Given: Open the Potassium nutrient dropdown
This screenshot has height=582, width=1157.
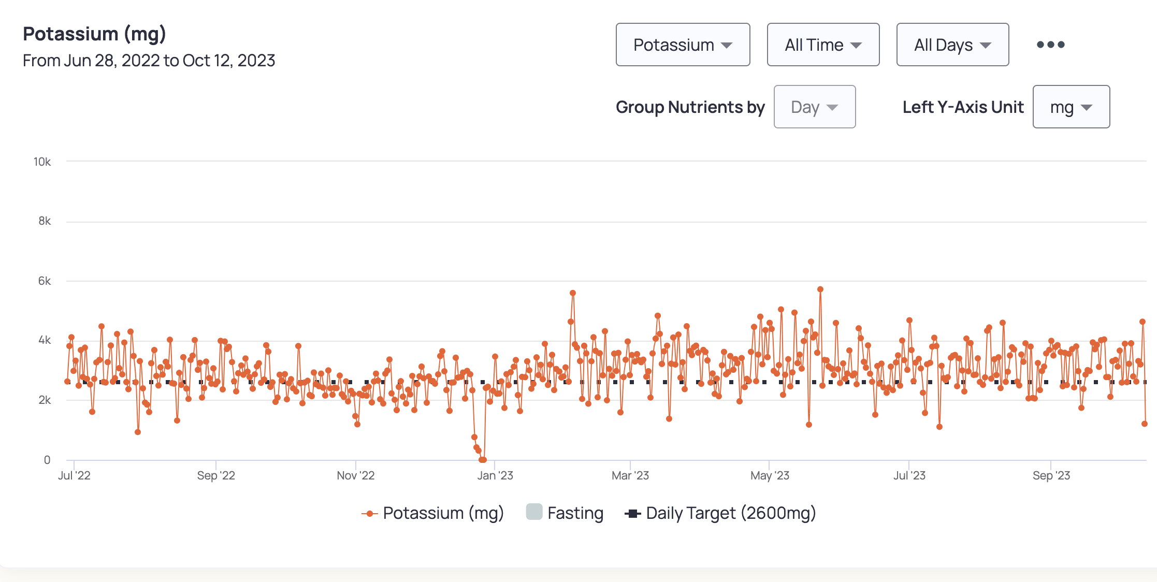Looking at the screenshot, I should coord(683,45).
